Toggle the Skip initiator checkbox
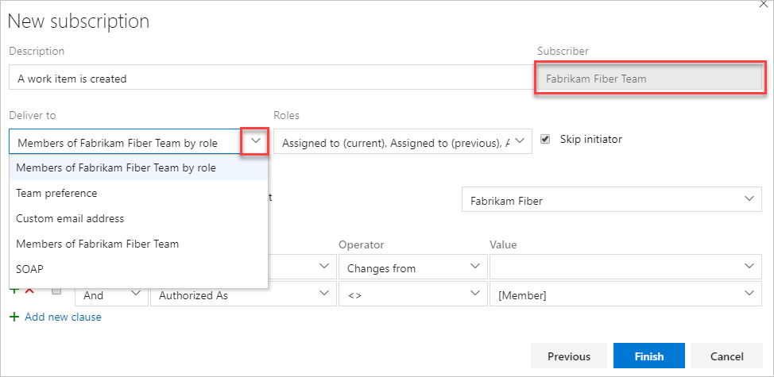 pyautogui.click(x=545, y=140)
